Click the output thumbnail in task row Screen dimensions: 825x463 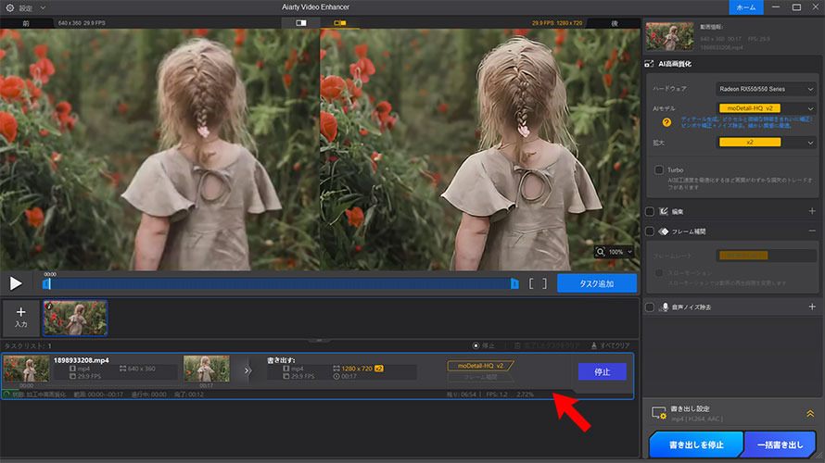(x=206, y=369)
